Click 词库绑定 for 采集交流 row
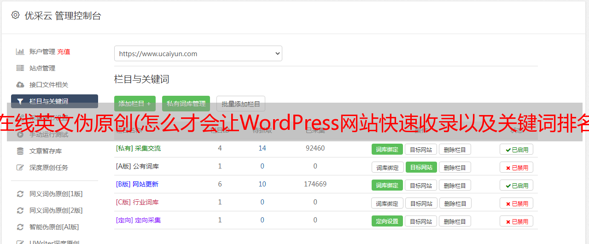The width and height of the screenshot is (589, 244). [x=387, y=149]
